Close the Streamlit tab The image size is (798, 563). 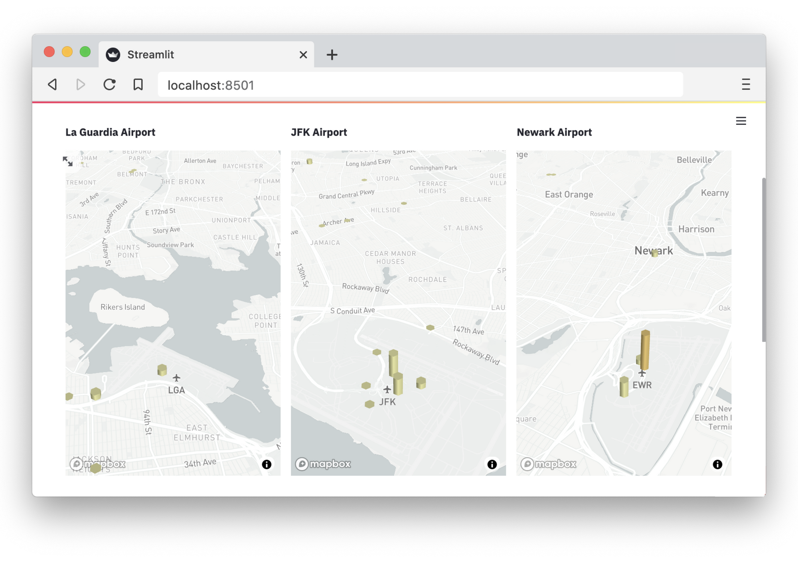tap(303, 55)
